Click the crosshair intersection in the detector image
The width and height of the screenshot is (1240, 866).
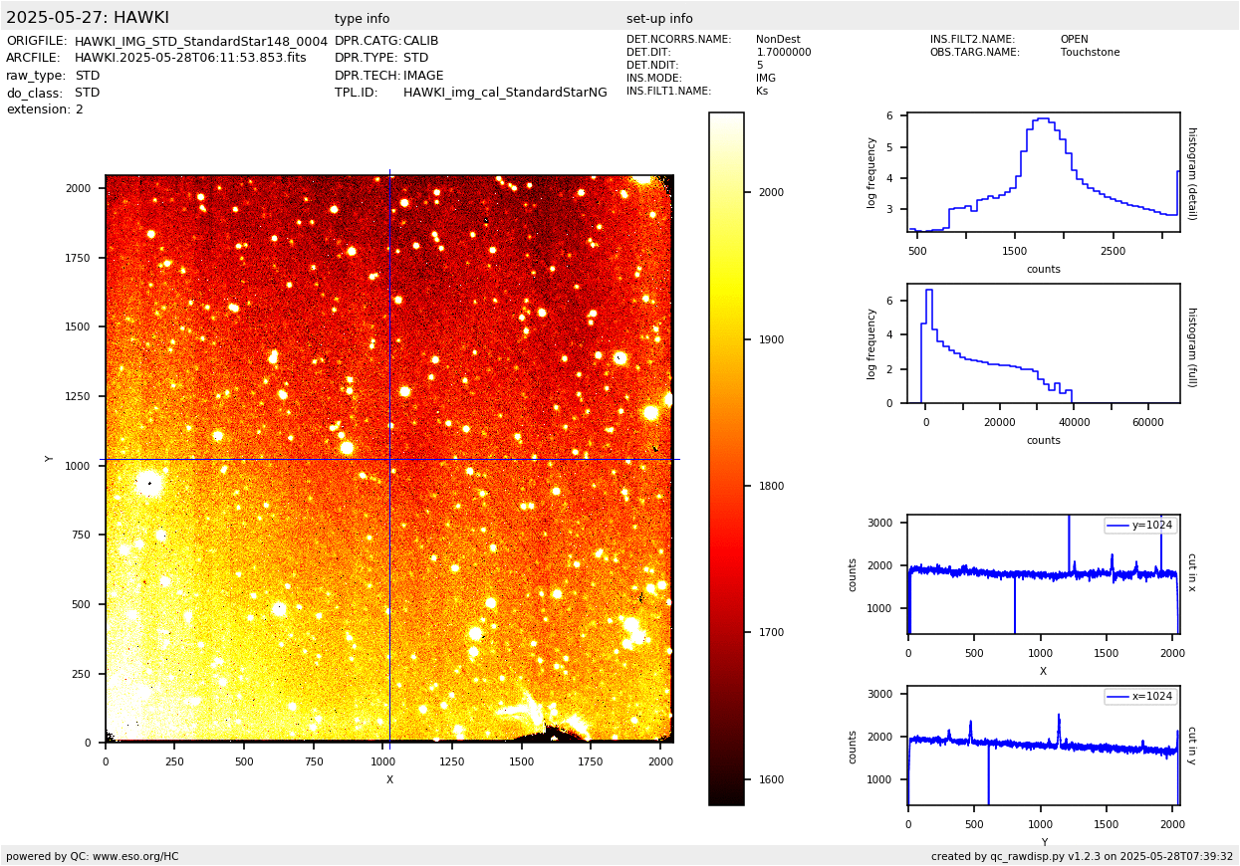click(x=389, y=459)
